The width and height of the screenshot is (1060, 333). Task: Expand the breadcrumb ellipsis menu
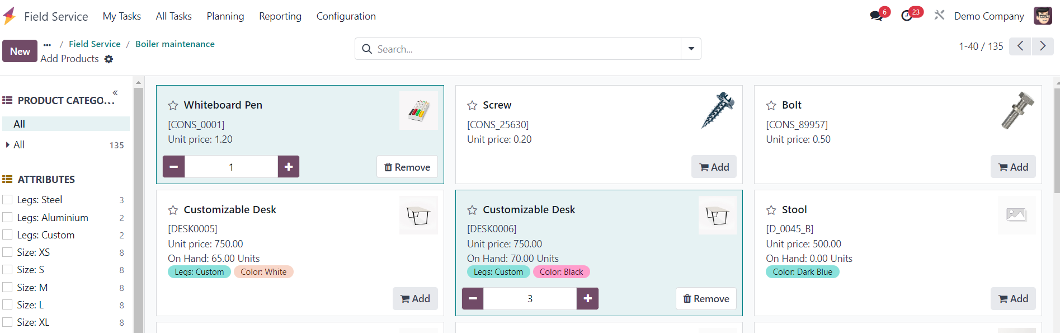click(x=47, y=44)
